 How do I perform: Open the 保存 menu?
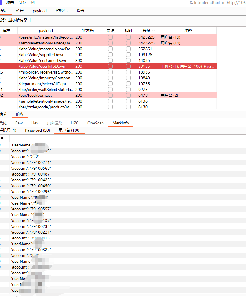[x=22, y=3]
